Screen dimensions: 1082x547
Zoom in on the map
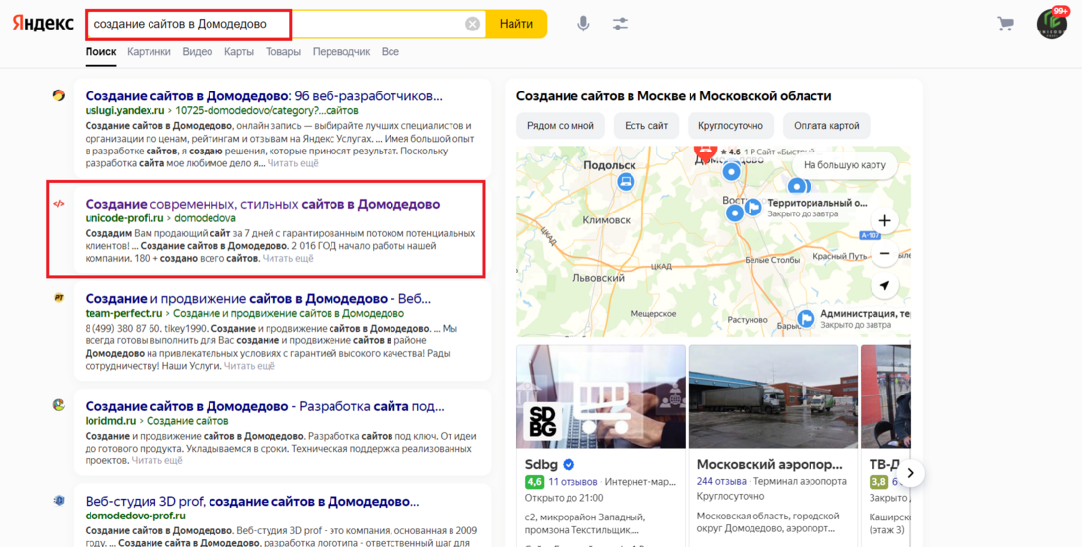(x=884, y=220)
